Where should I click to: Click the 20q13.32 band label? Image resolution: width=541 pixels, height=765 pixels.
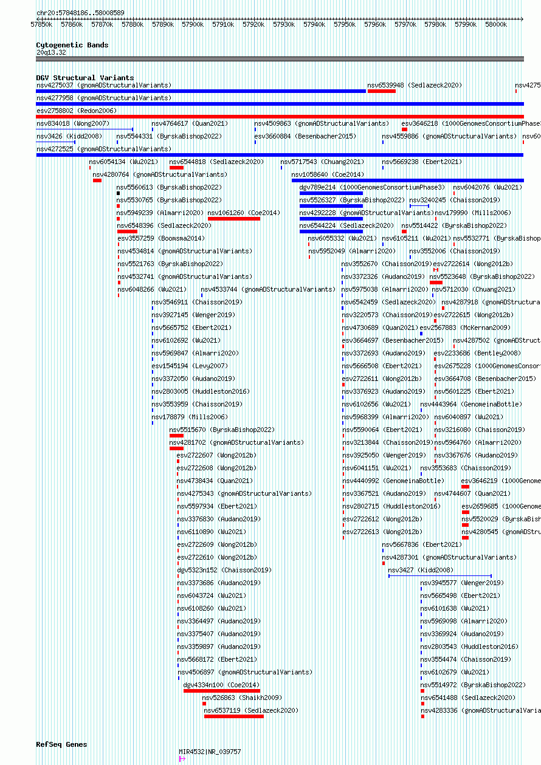pos(51,52)
